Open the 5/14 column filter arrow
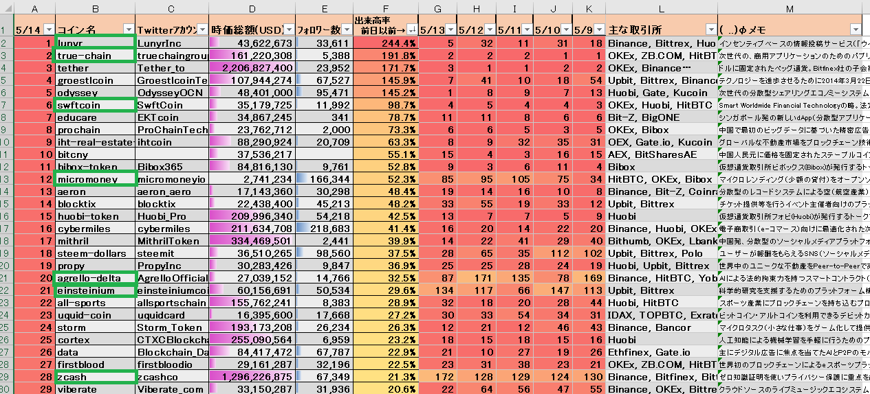The height and width of the screenshot is (394, 870). coord(48,30)
